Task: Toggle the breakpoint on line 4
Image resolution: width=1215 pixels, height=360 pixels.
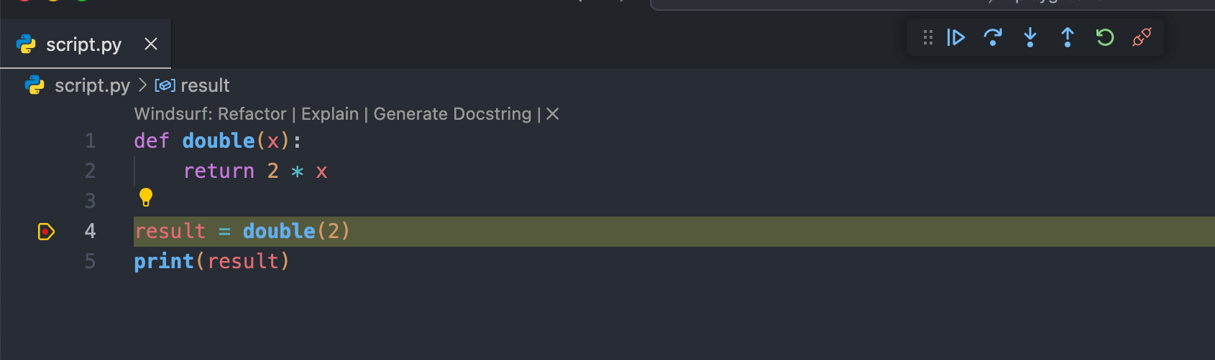Action: 46,232
